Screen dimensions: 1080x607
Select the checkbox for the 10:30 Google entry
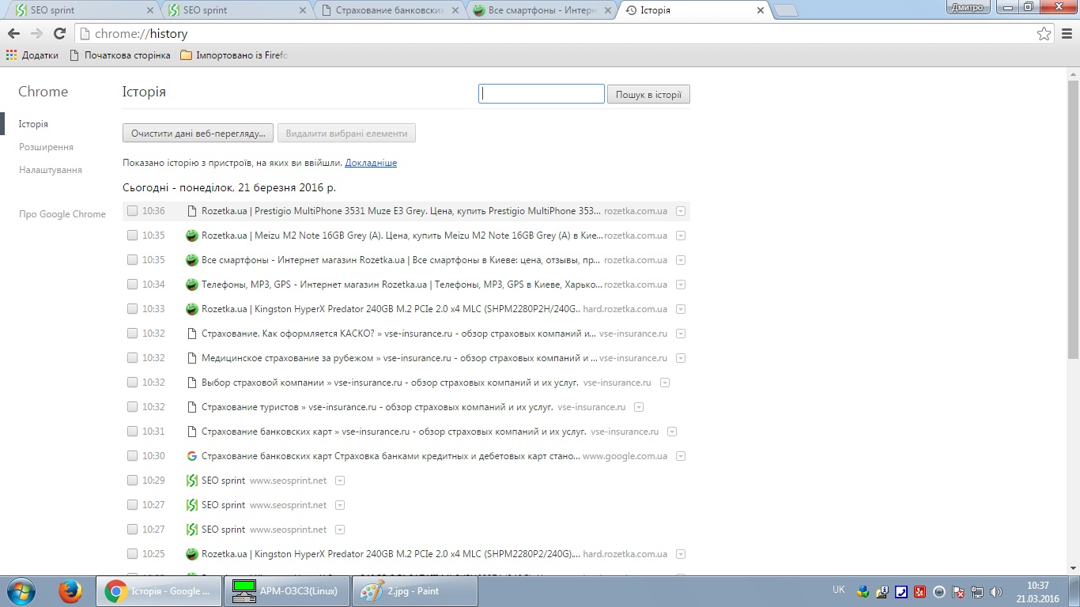[x=132, y=456]
